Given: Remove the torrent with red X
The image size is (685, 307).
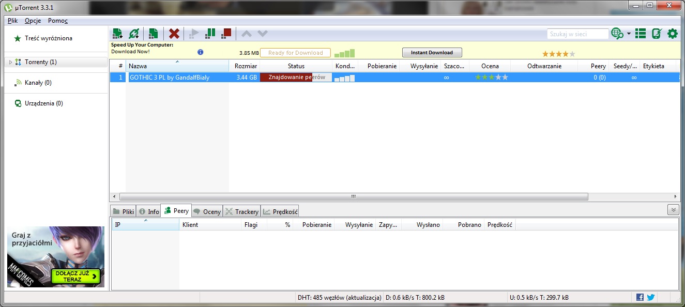Looking at the screenshot, I should [x=174, y=34].
